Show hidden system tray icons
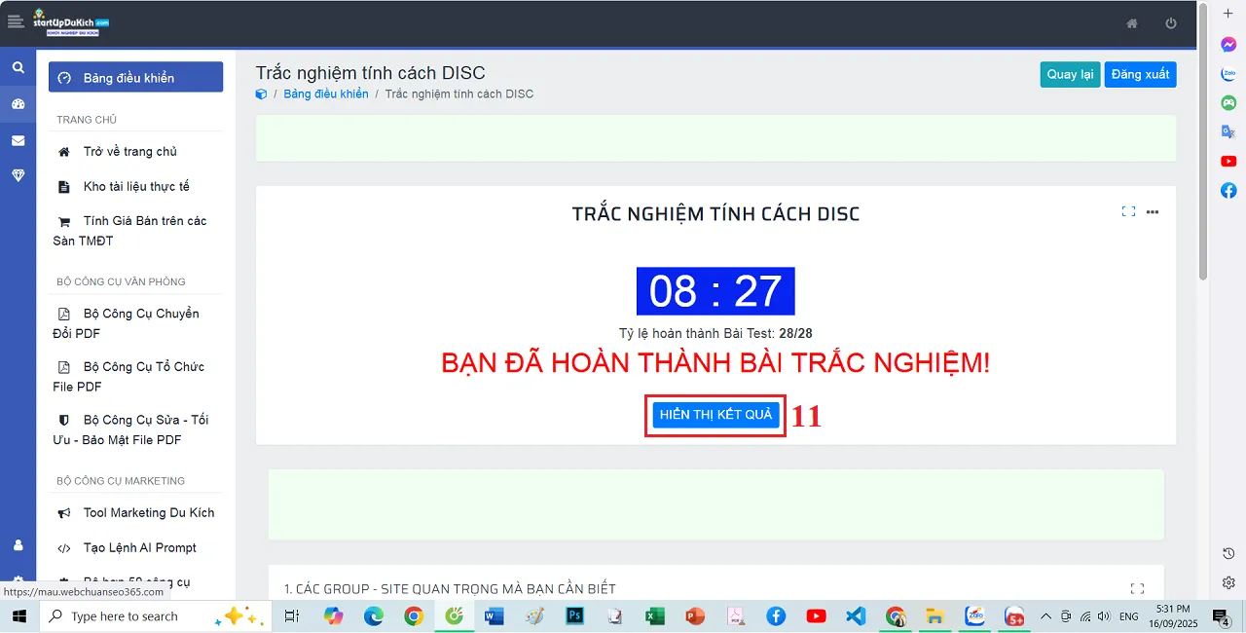1246x633 pixels. (1046, 616)
